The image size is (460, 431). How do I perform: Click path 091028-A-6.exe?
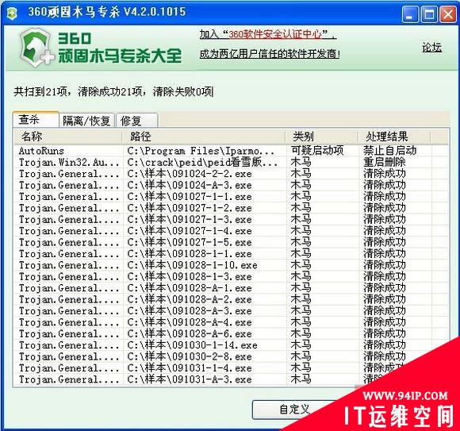(190, 334)
